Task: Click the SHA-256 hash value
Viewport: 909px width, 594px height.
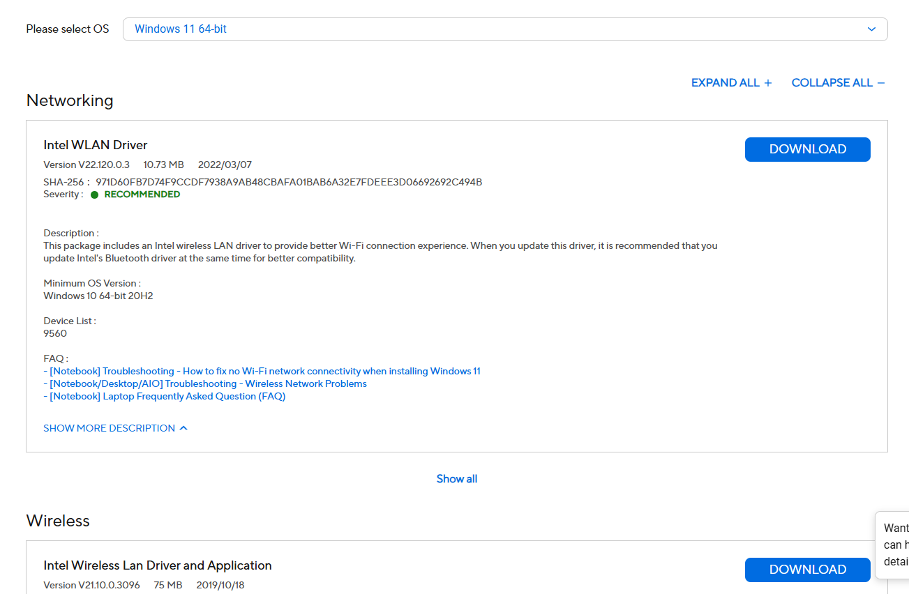Action: (x=289, y=182)
